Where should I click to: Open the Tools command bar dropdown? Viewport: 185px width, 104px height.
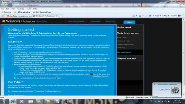[173, 16]
